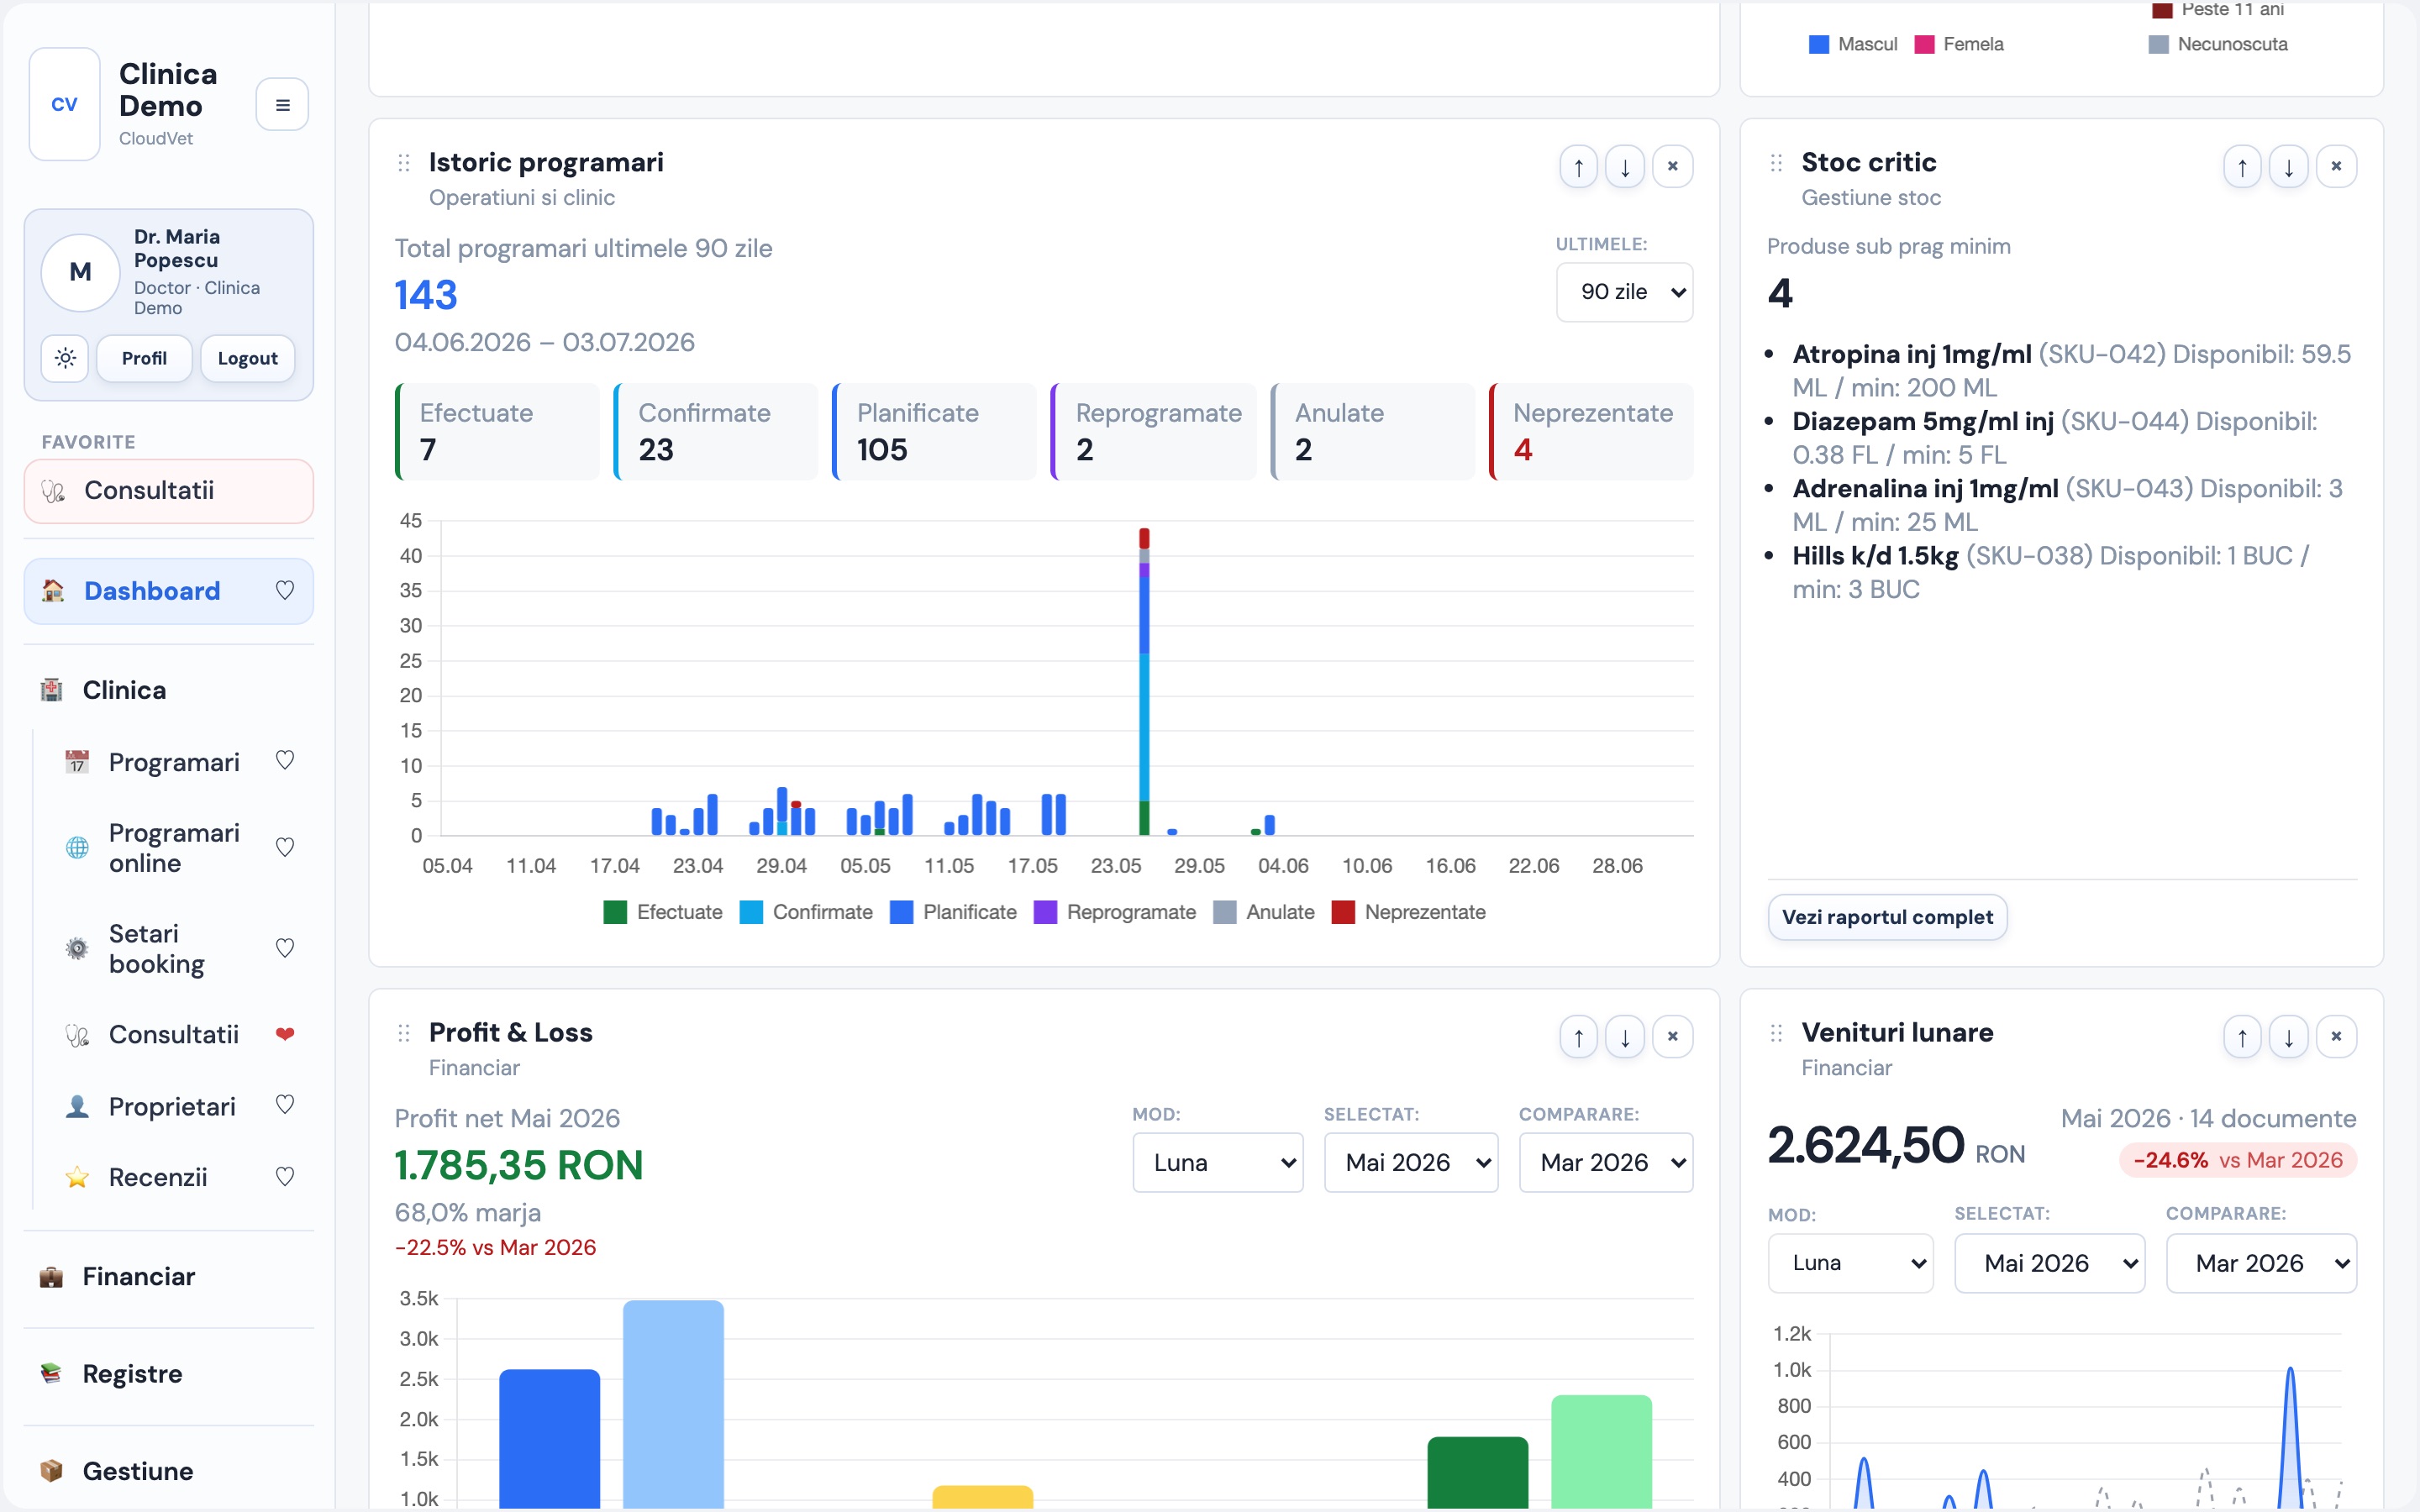Open the Profil button

tap(144, 358)
